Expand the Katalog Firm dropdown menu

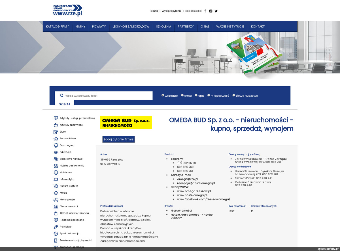click(58, 27)
